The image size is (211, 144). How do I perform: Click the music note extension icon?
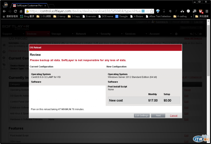(195, 11)
